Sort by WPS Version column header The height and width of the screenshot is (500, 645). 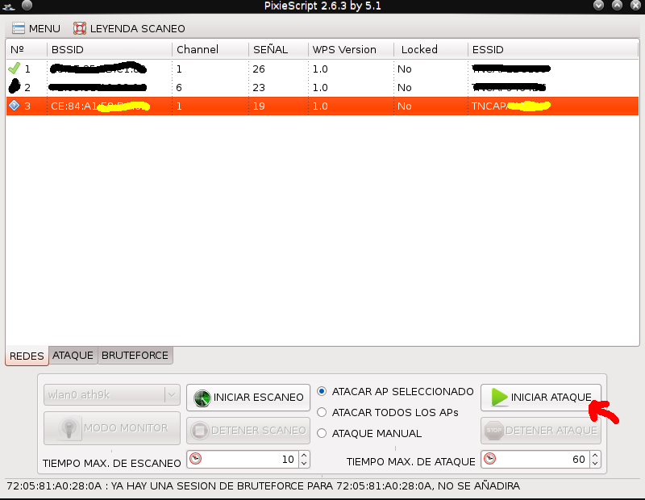pyautogui.click(x=351, y=49)
